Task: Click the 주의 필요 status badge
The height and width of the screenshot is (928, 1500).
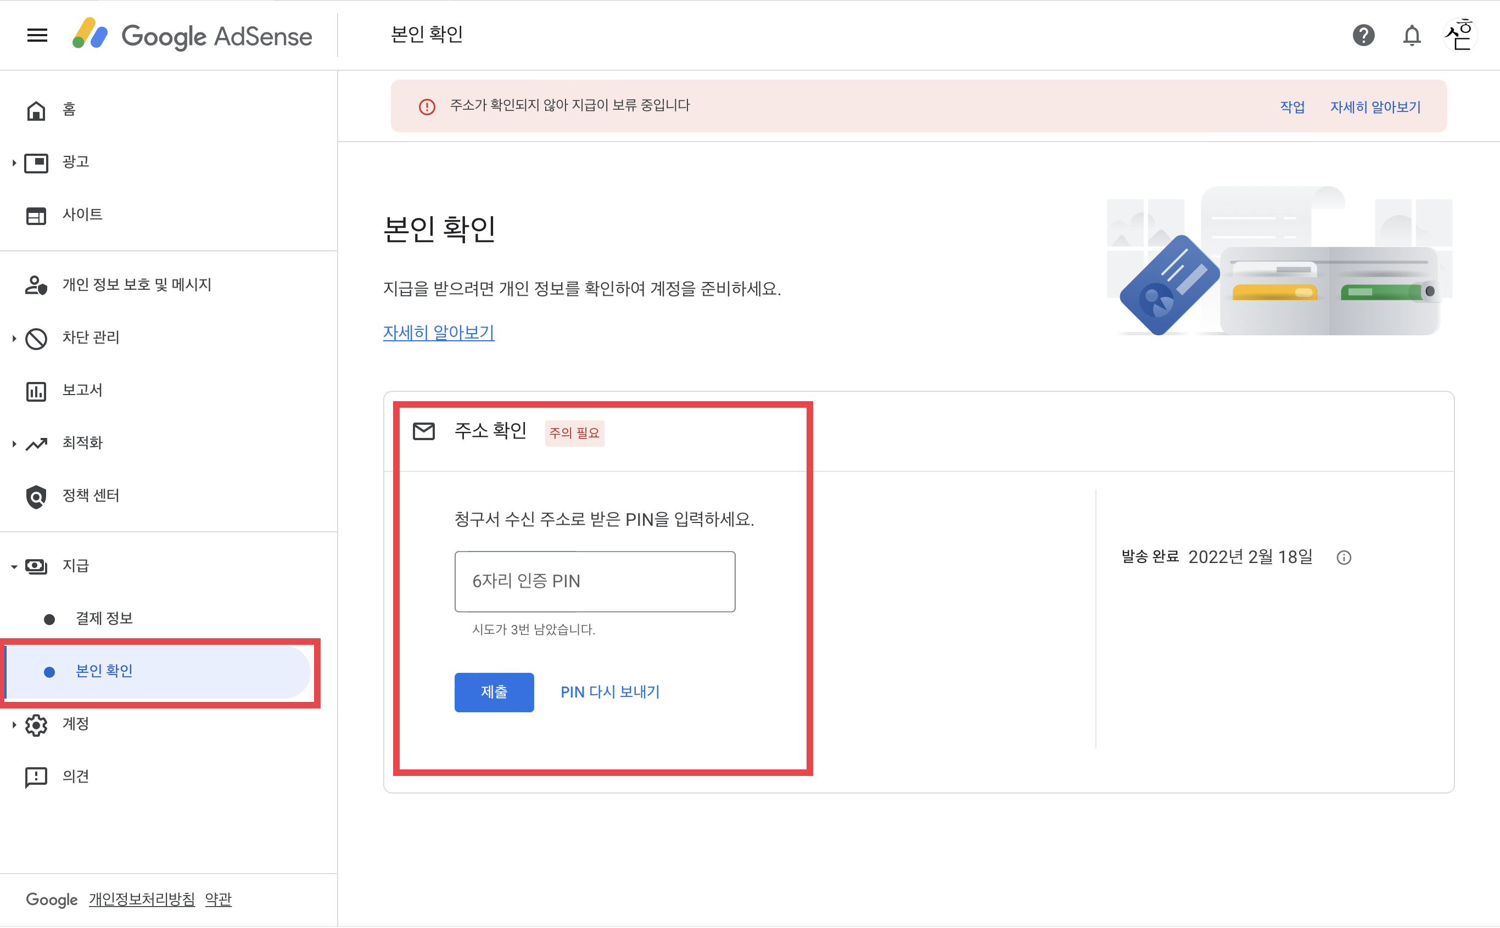Action: 574,432
